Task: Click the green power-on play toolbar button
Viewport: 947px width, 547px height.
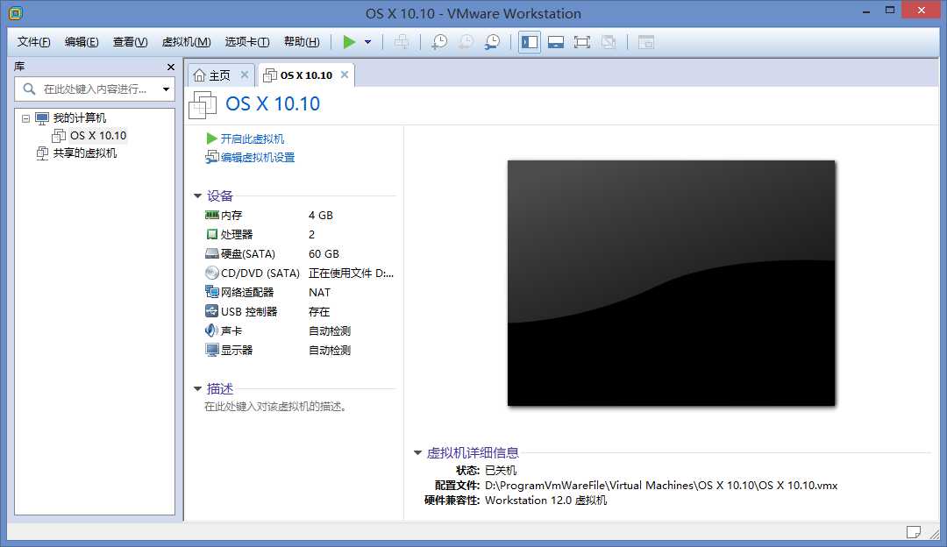Action: (349, 42)
